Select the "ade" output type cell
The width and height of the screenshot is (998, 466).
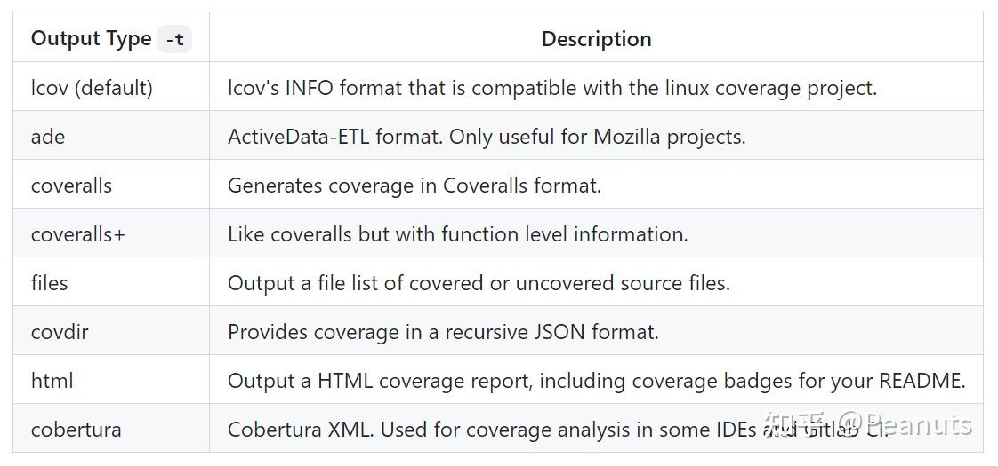48,137
